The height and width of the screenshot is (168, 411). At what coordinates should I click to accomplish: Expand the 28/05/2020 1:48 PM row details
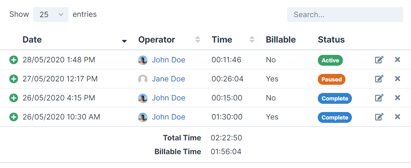click(x=13, y=60)
